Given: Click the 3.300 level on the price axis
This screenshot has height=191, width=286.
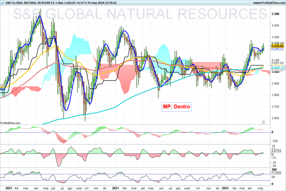Looking at the screenshot, I should [x=275, y=37].
